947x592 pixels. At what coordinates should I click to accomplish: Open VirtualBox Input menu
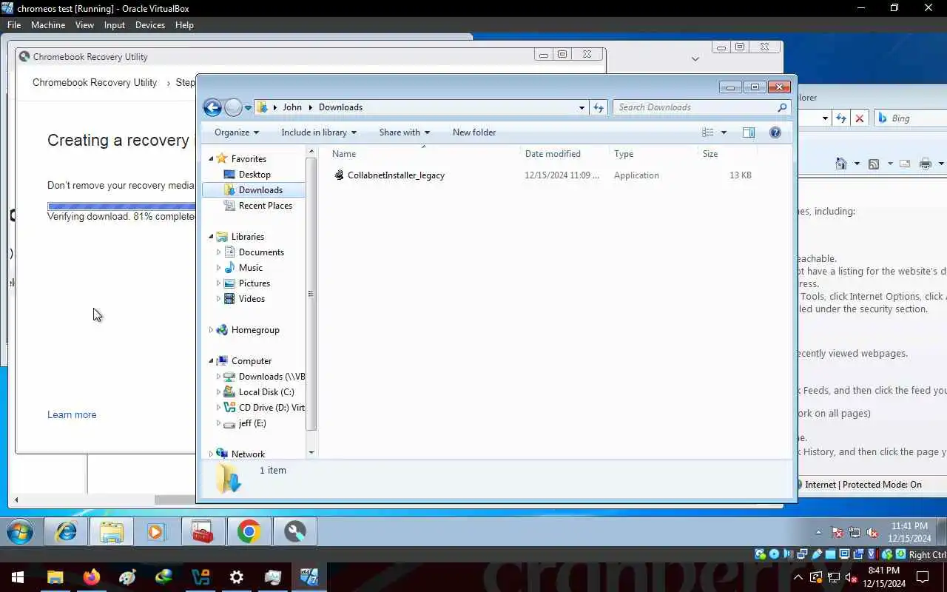(x=115, y=25)
